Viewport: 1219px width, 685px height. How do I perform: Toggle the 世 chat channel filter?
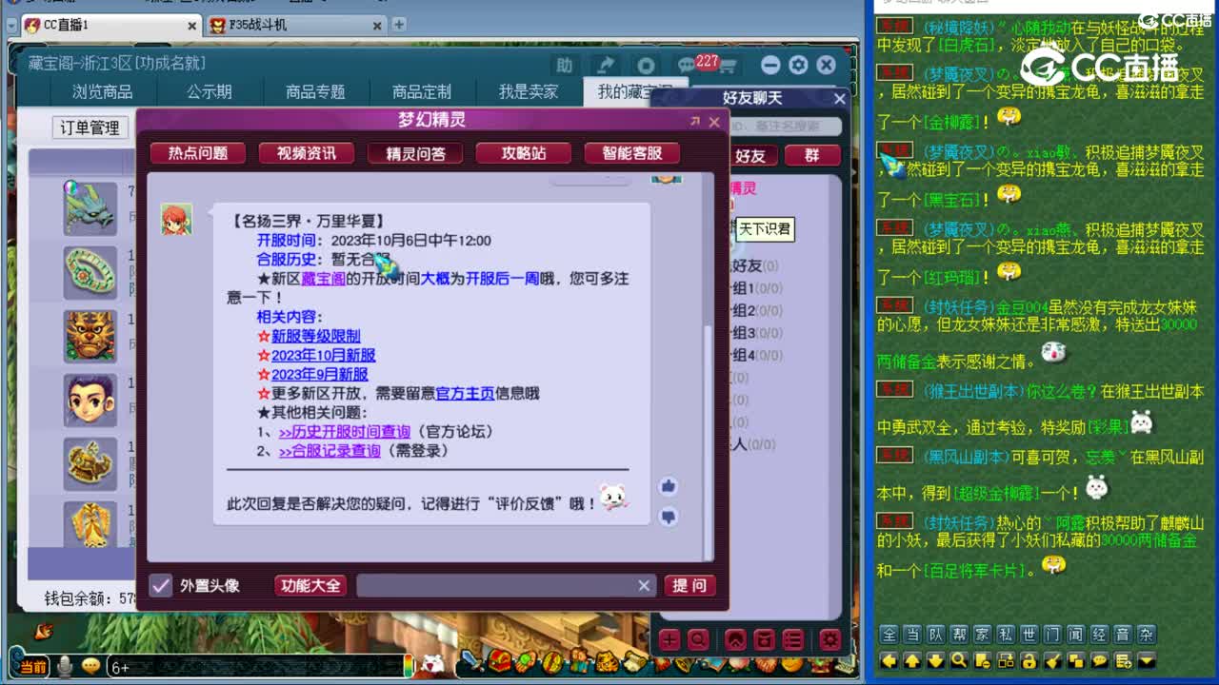click(x=1029, y=635)
